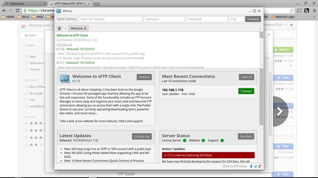Select the Apps radio button in web store
This screenshot has height=178, width=318.
tap(26, 56)
